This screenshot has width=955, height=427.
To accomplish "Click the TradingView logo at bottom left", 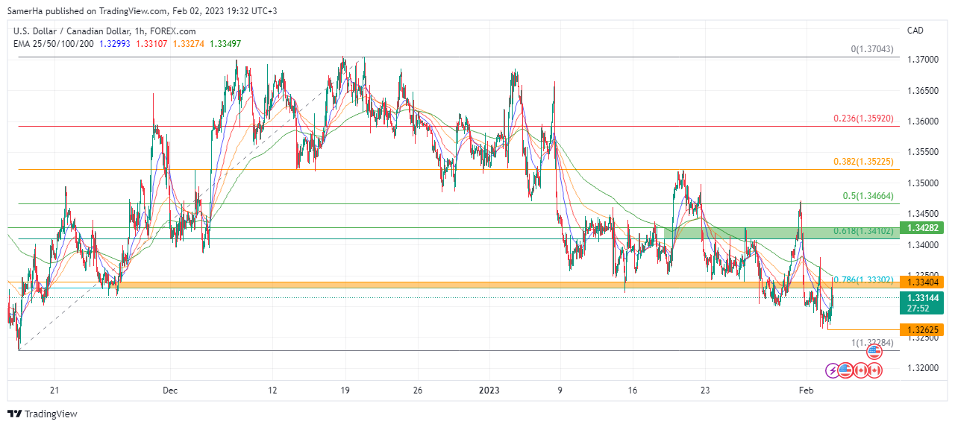I will pyautogui.click(x=43, y=414).
